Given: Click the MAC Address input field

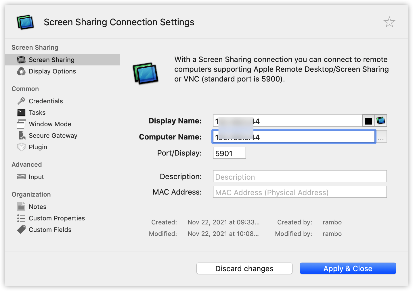Looking at the screenshot, I should click(x=299, y=192).
